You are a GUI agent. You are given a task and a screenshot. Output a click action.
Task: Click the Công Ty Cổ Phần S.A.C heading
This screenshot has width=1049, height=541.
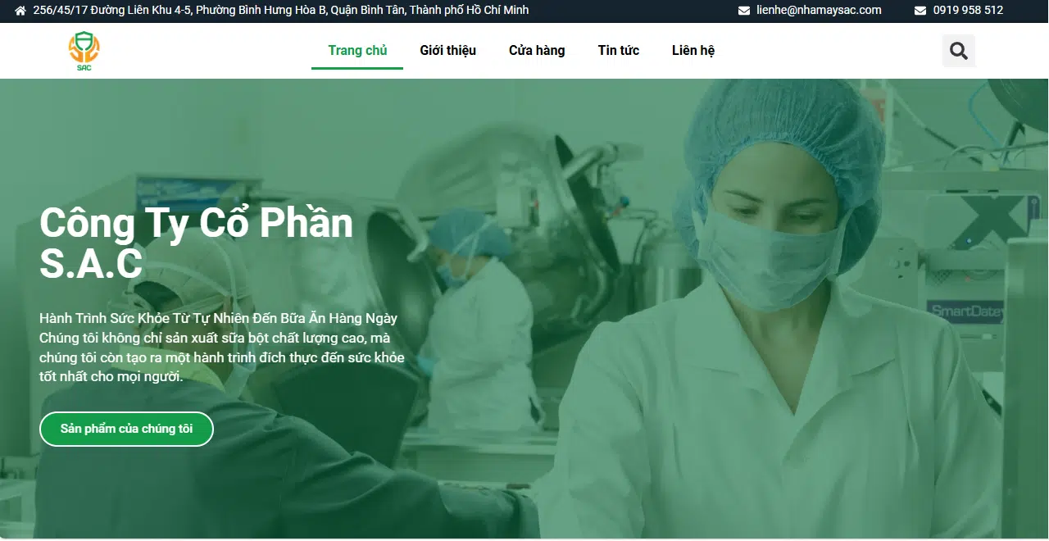[197, 243]
